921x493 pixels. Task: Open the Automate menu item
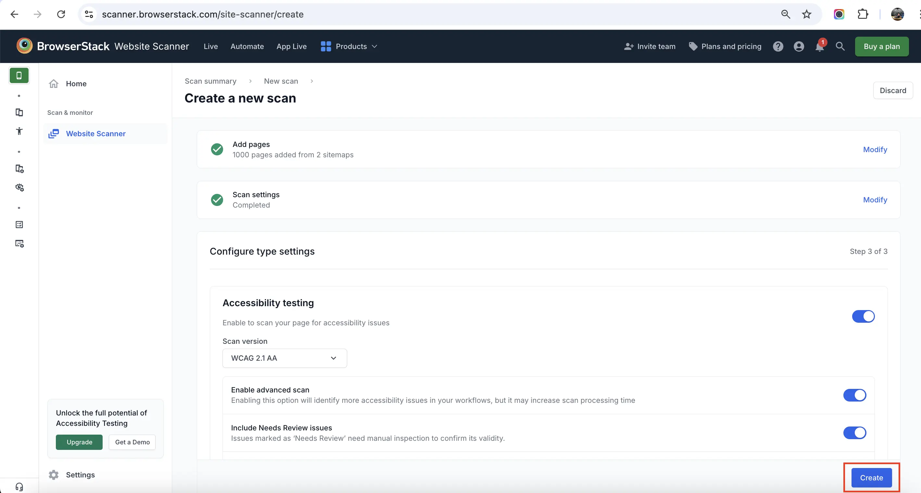click(247, 46)
